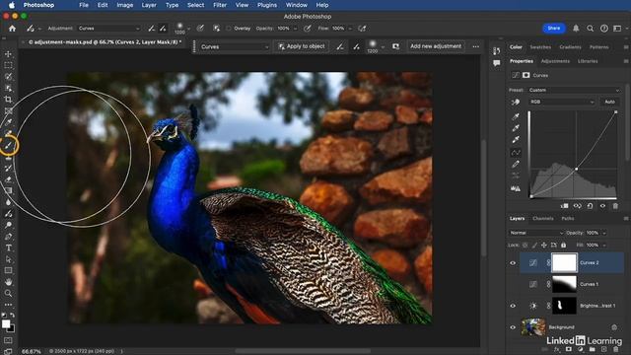The image size is (631, 355).
Task: Select the Move tool
Action: coord(8,54)
